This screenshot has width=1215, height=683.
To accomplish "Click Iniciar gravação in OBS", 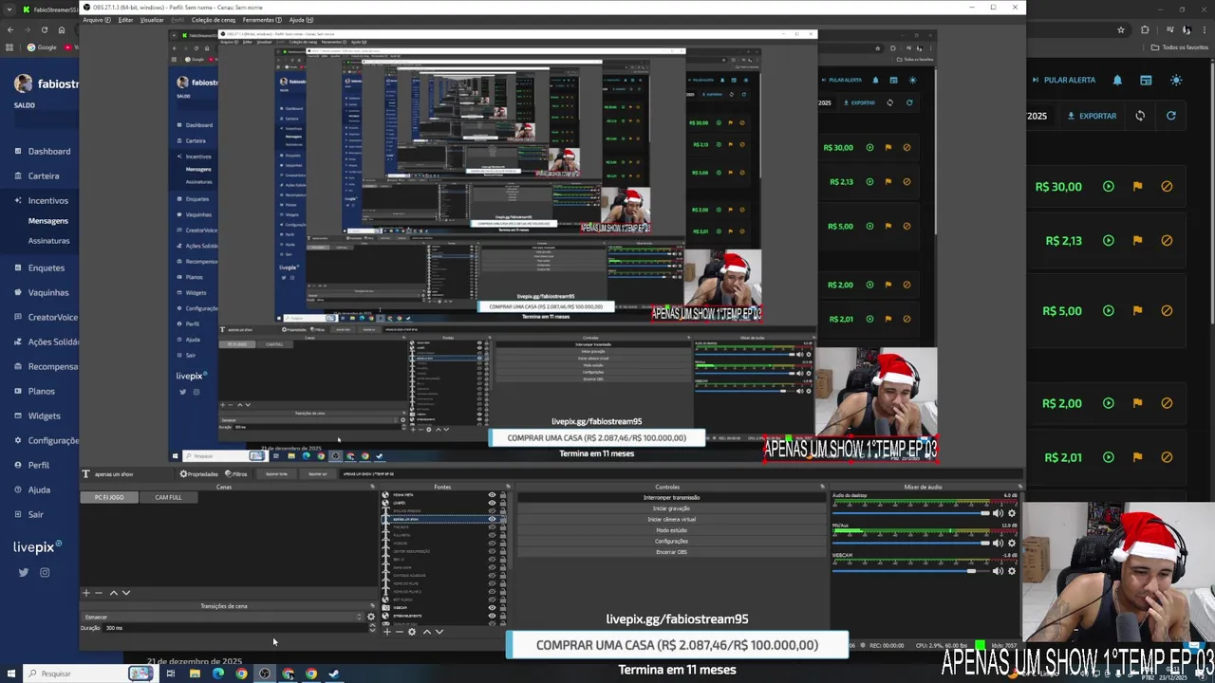I will (x=671, y=508).
